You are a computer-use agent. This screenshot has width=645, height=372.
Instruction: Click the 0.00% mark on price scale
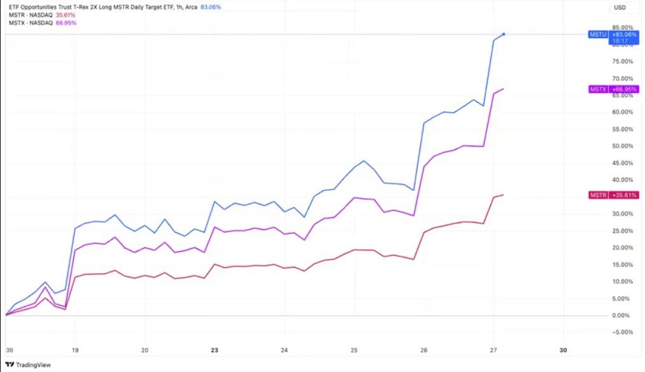623,315
